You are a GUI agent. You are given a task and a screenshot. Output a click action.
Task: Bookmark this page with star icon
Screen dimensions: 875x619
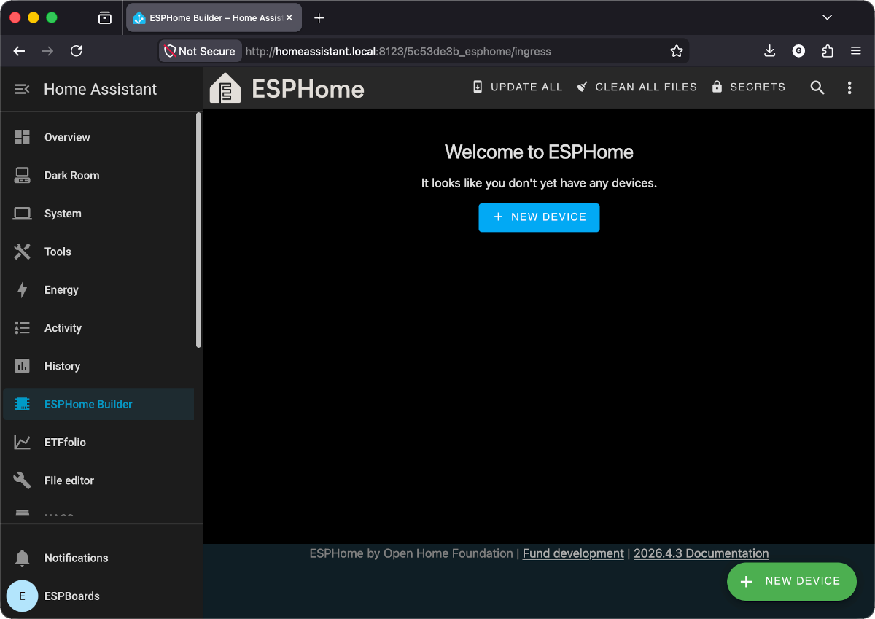677,51
